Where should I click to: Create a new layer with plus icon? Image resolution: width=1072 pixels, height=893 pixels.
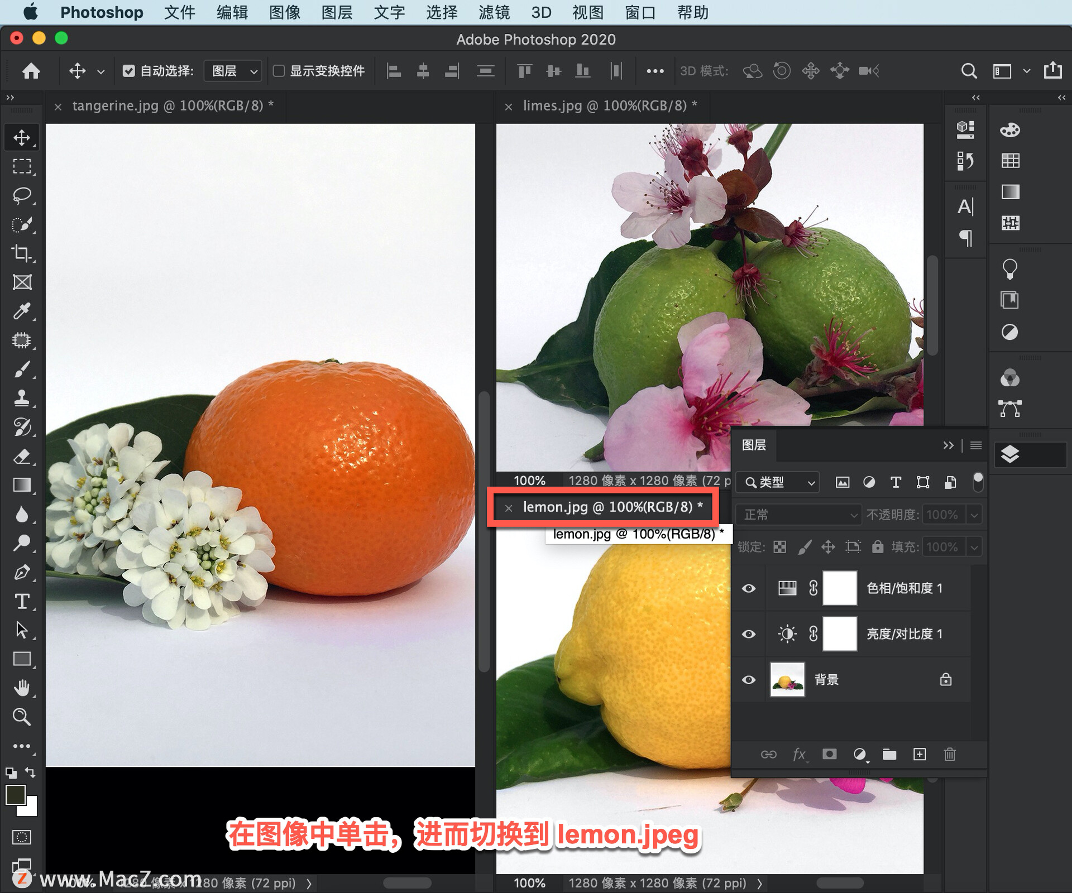coord(919,755)
